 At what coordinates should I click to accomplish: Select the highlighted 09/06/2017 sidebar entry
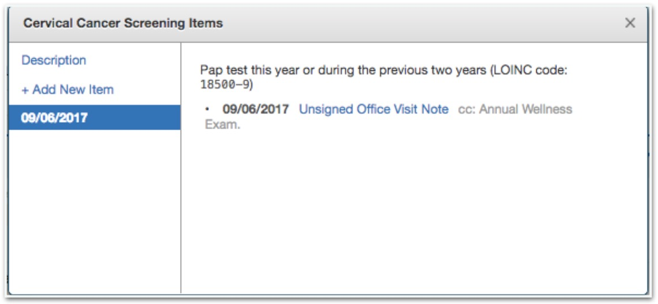(x=95, y=117)
